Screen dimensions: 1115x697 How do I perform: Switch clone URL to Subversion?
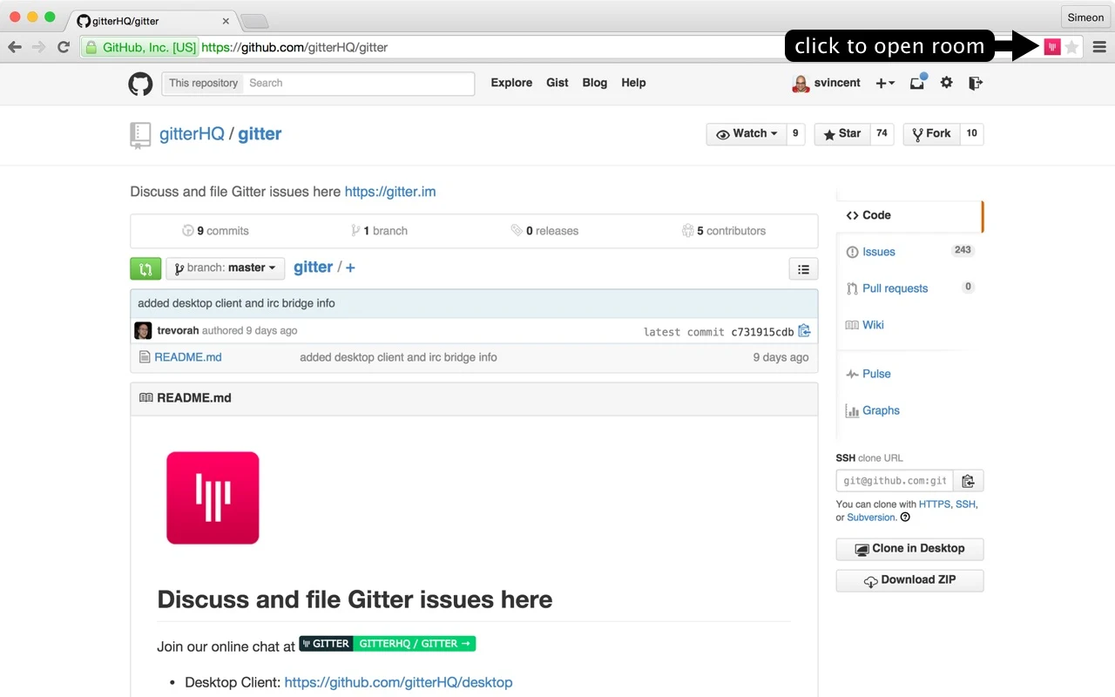(x=871, y=518)
